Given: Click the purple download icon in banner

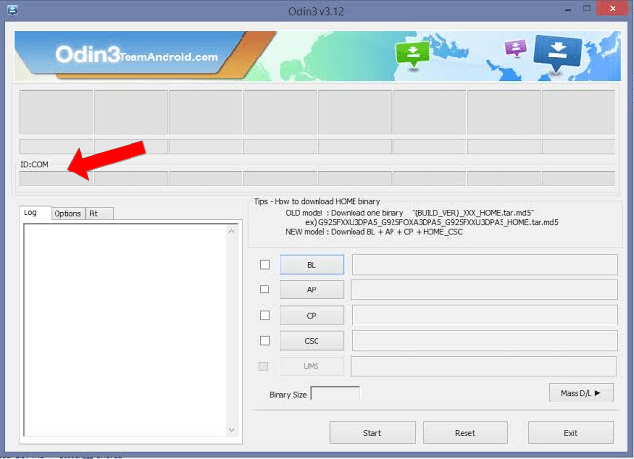Looking at the screenshot, I should click(x=514, y=49).
